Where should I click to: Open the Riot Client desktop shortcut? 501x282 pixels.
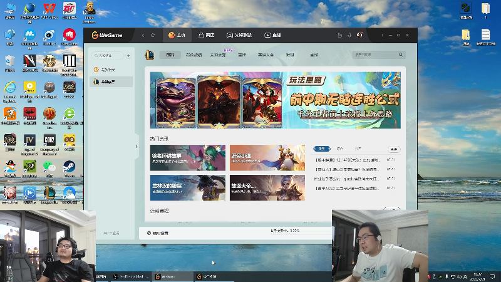point(70,37)
